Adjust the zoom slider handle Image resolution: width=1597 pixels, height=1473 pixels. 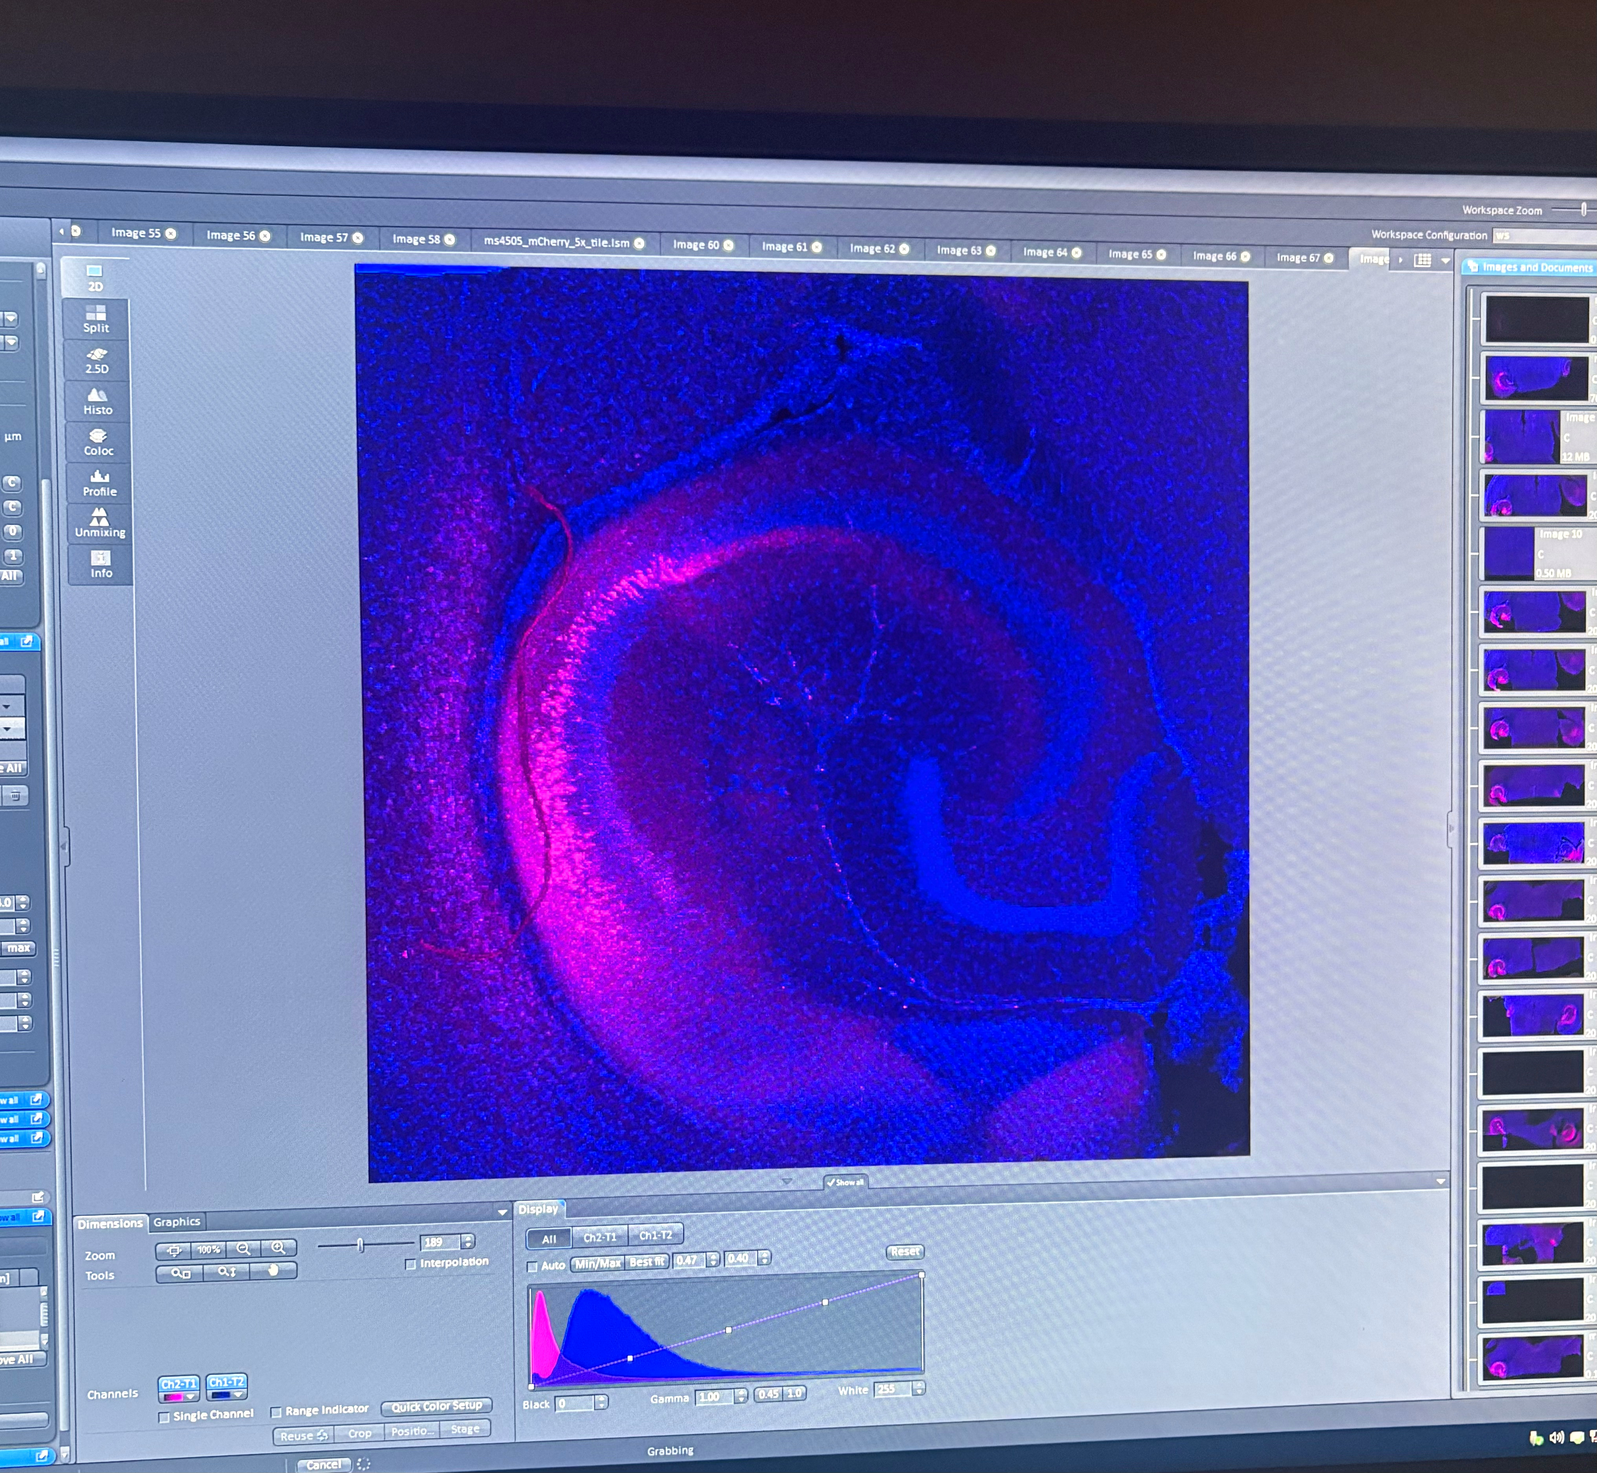click(360, 1246)
